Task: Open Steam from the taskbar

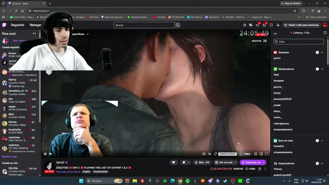Action: pyautogui.click(x=225, y=181)
